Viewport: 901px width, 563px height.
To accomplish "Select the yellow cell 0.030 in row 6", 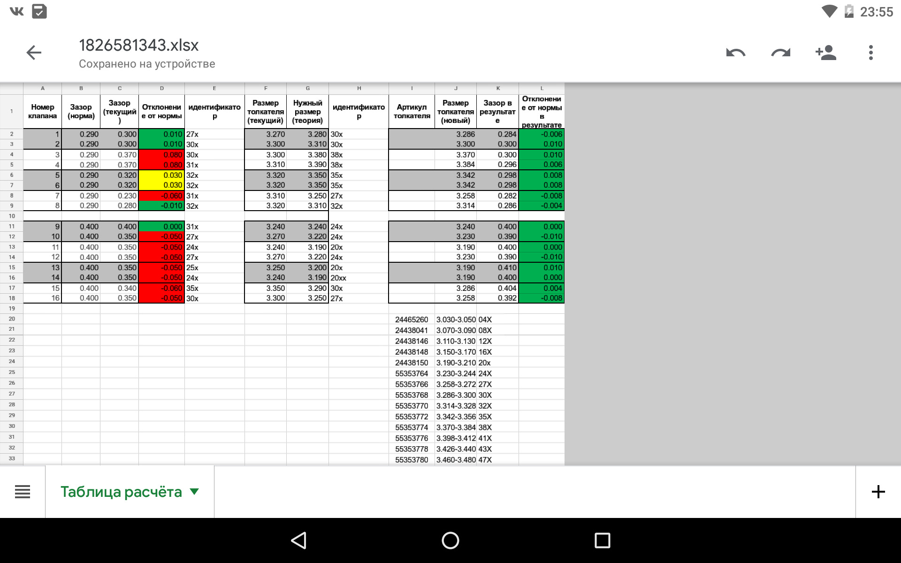I will (162, 175).
